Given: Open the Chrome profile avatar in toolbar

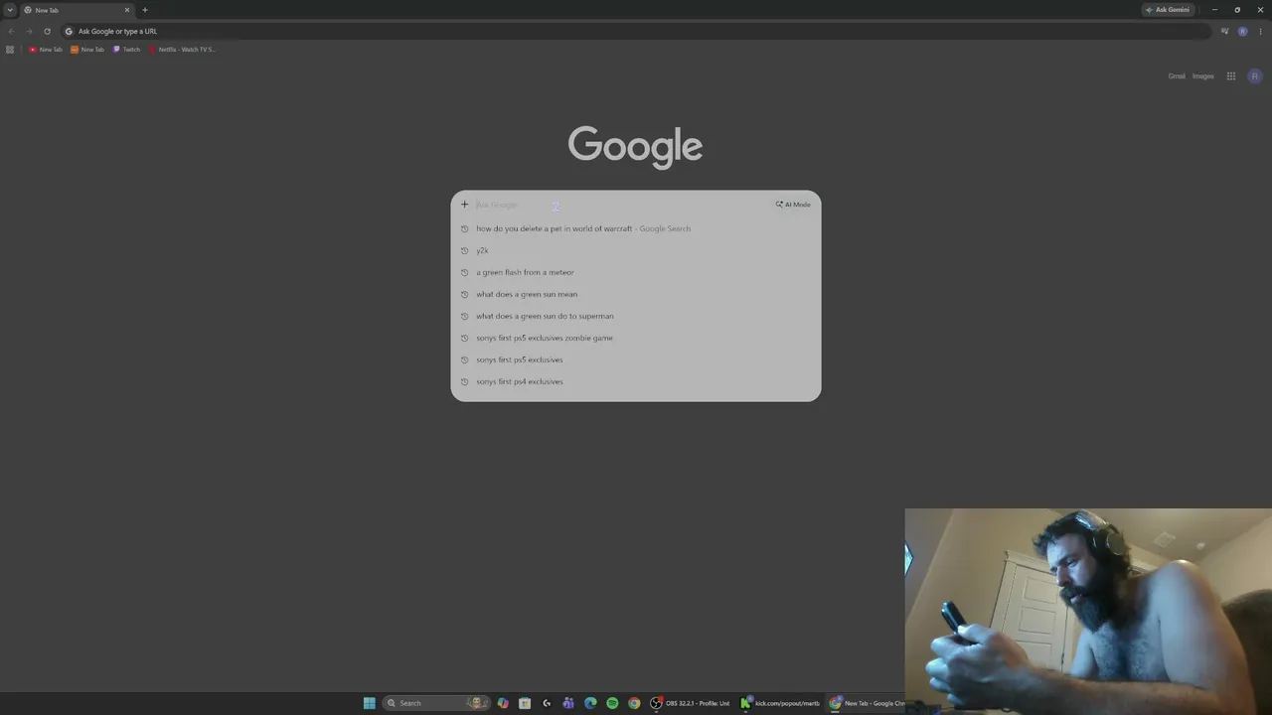Looking at the screenshot, I should pos(1242,31).
